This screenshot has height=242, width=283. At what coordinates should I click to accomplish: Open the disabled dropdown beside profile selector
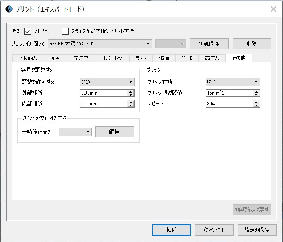171,44
